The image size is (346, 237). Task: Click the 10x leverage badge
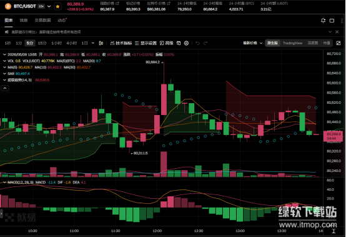(x=41, y=6)
